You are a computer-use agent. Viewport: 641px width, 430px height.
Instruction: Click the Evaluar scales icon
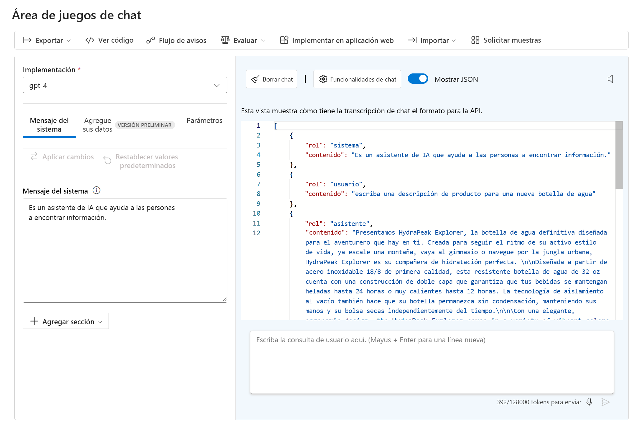[225, 40]
